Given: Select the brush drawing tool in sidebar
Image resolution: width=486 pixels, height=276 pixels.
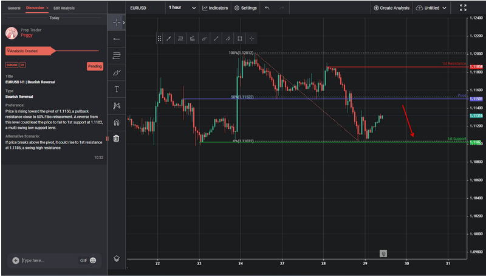Looking at the screenshot, I should coord(117,72).
